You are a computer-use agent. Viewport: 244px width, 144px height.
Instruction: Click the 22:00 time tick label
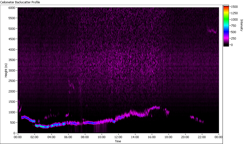tap(202, 137)
